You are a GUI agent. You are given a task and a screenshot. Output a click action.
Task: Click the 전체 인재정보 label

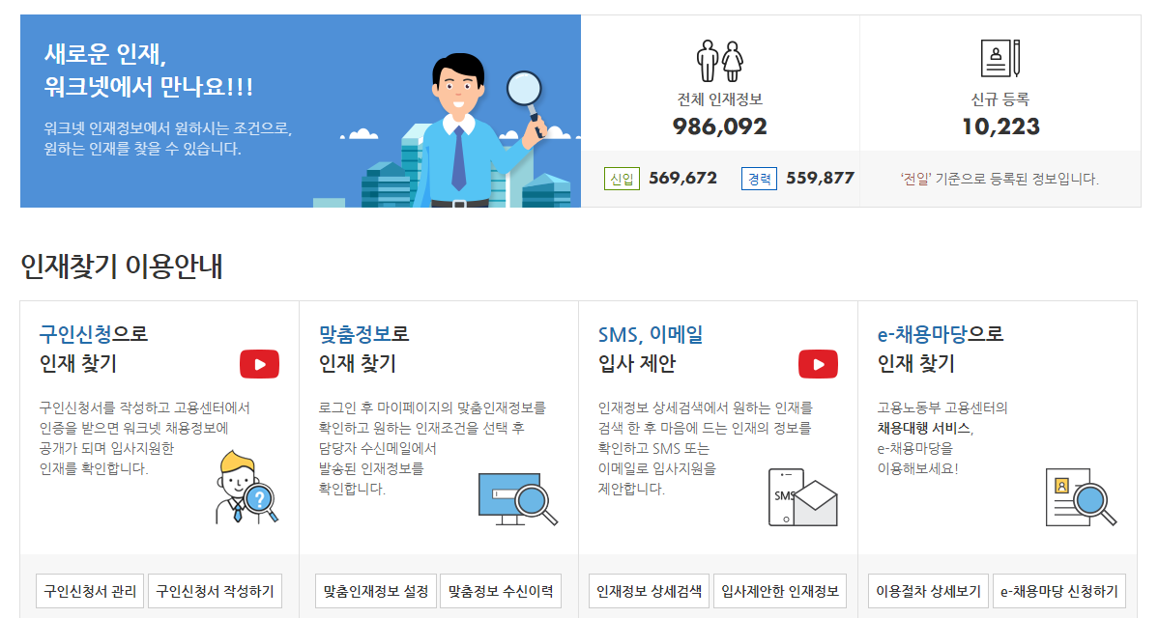[x=720, y=99]
